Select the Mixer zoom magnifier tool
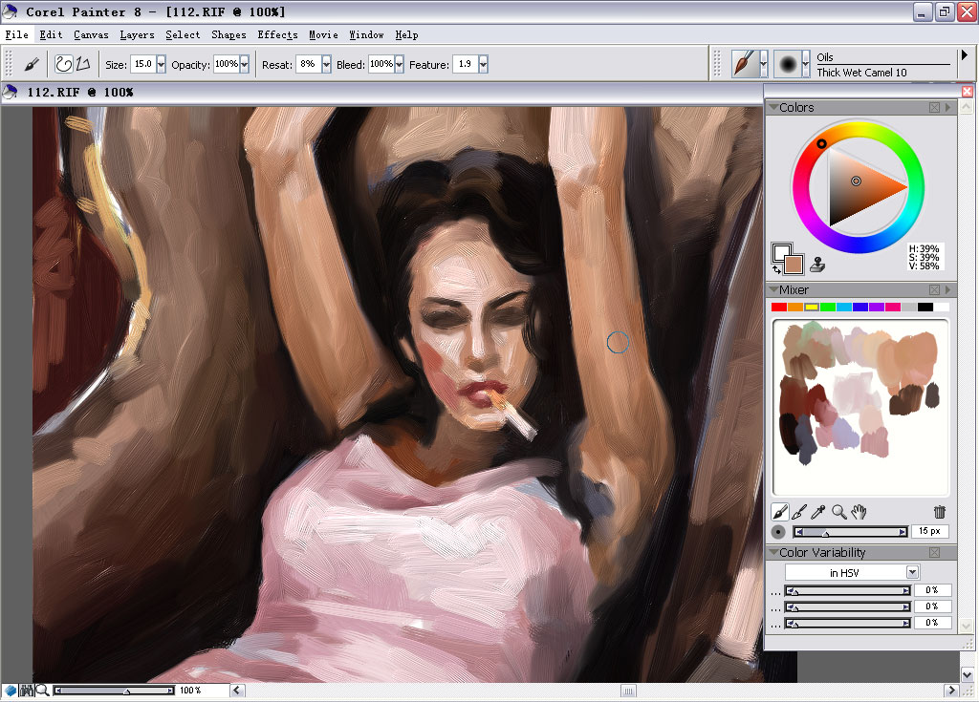 click(839, 512)
